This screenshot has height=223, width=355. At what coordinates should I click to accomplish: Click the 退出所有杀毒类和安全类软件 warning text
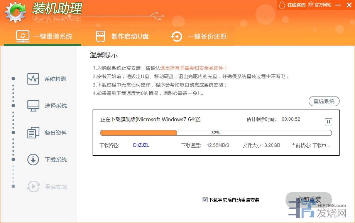click(x=194, y=68)
